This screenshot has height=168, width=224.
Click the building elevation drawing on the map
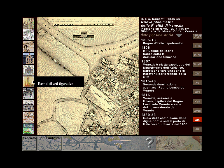click(x=83, y=36)
